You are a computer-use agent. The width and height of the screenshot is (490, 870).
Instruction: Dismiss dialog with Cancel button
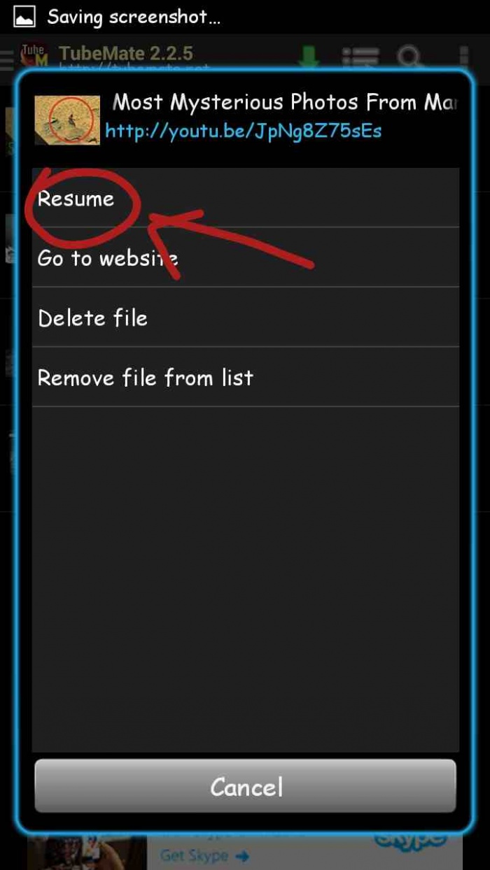(245, 786)
